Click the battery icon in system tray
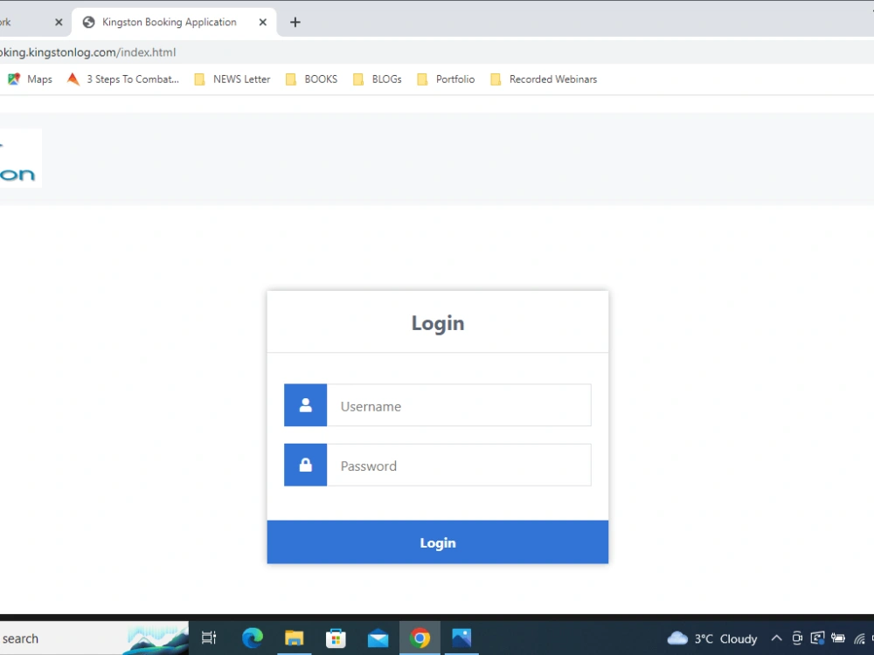 coord(838,638)
